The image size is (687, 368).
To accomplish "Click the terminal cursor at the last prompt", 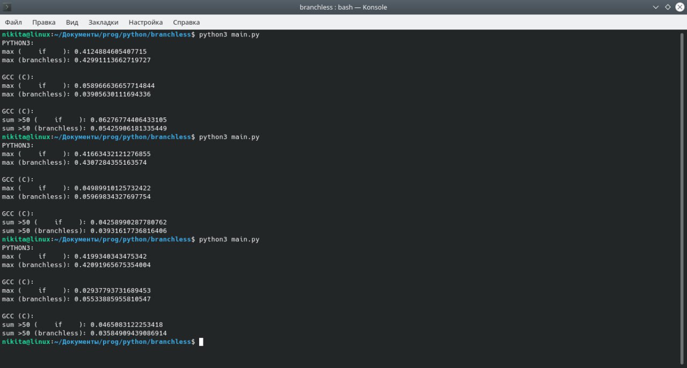I will [x=201, y=342].
